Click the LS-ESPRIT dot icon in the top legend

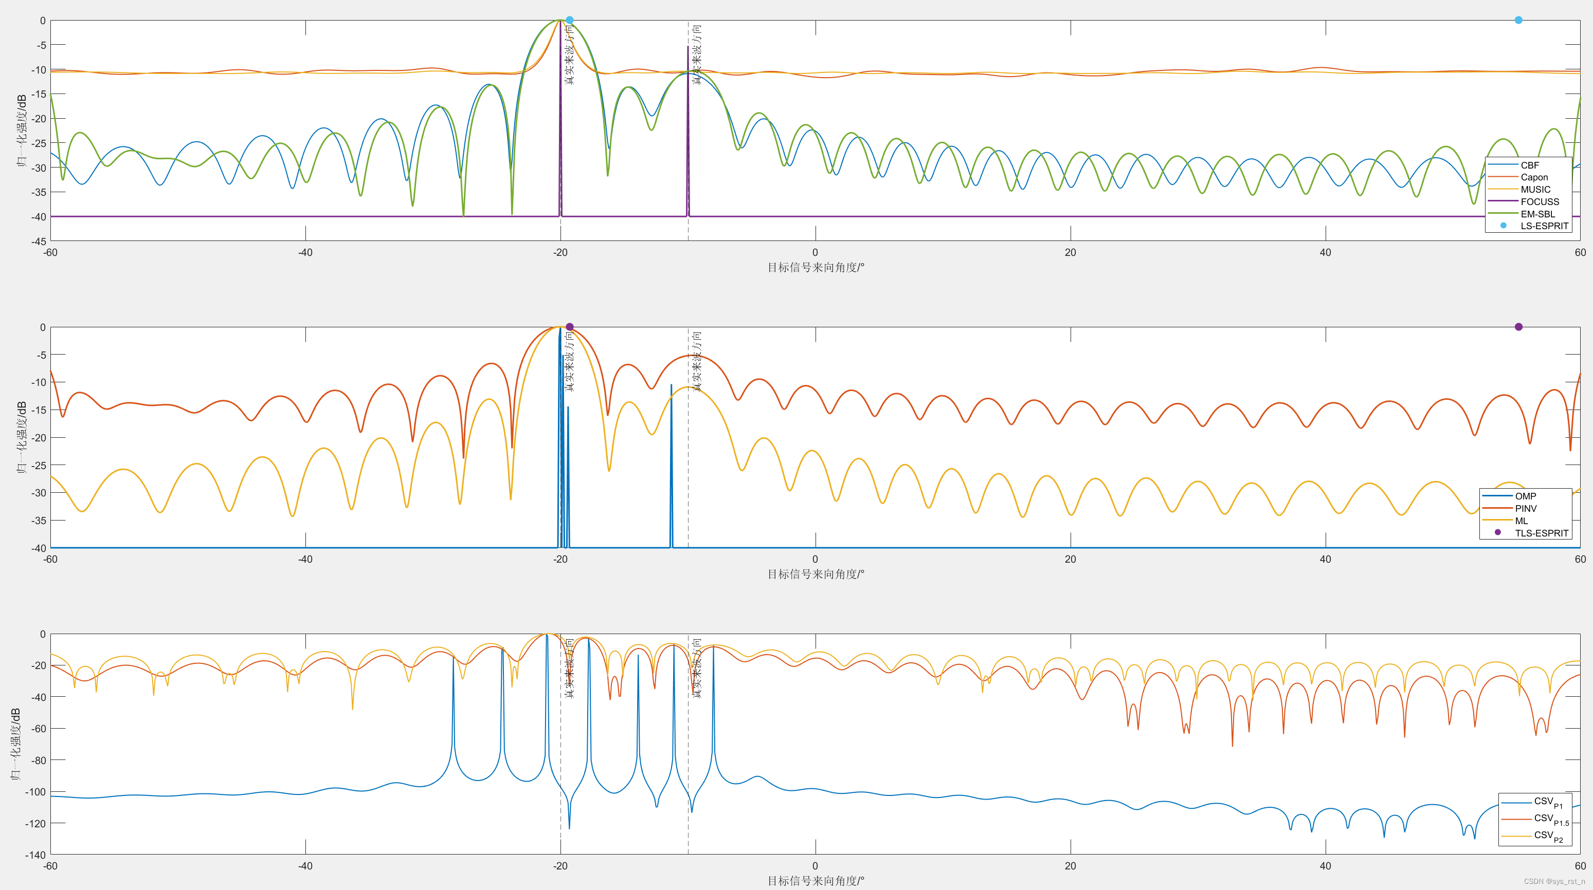pos(1504,226)
